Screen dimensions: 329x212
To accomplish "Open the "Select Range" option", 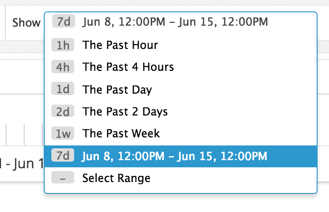I will [x=116, y=178].
